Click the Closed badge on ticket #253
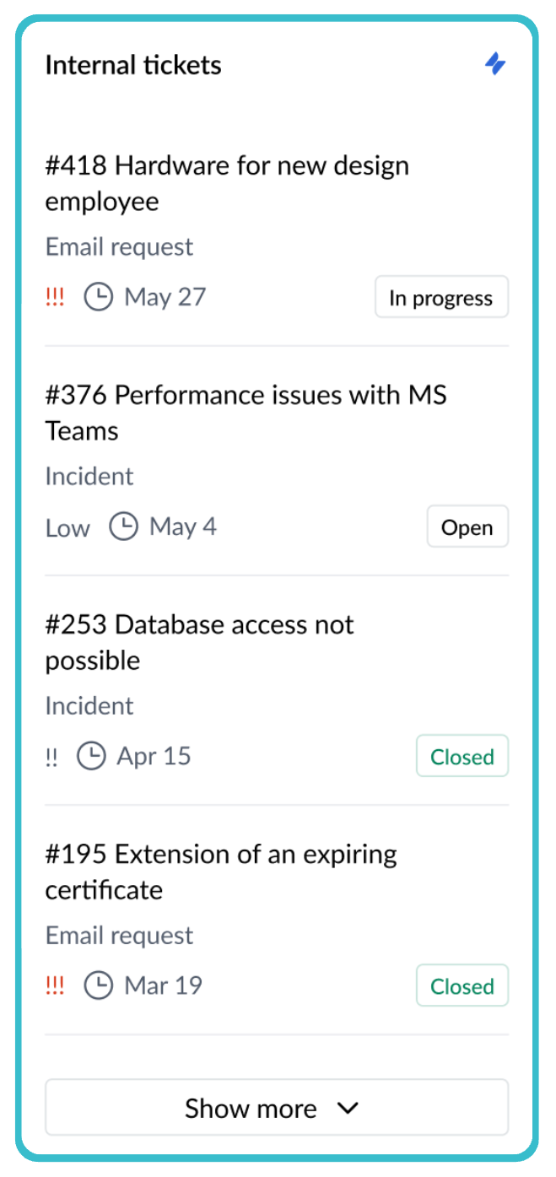Screen dimensions: 556x1177 point(462,756)
